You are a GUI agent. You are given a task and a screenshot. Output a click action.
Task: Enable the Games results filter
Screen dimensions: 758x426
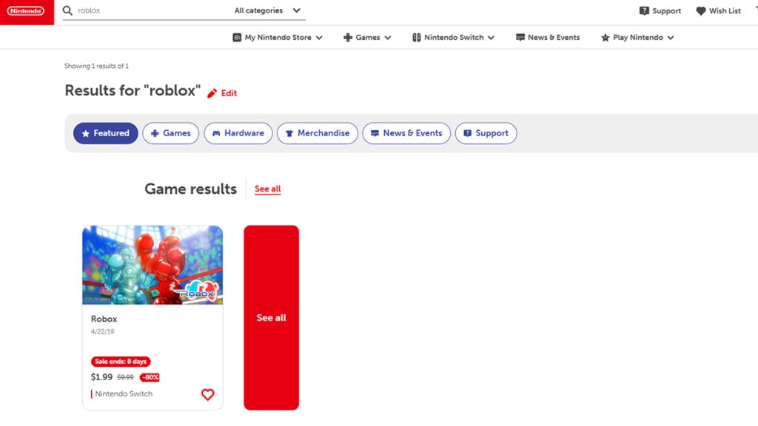point(170,133)
